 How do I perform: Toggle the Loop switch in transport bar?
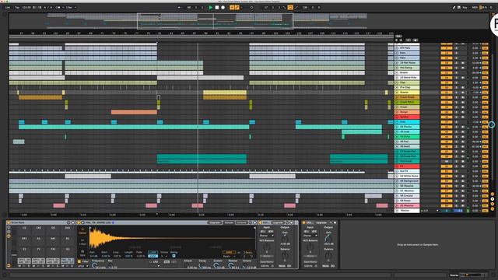click(x=290, y=7)
